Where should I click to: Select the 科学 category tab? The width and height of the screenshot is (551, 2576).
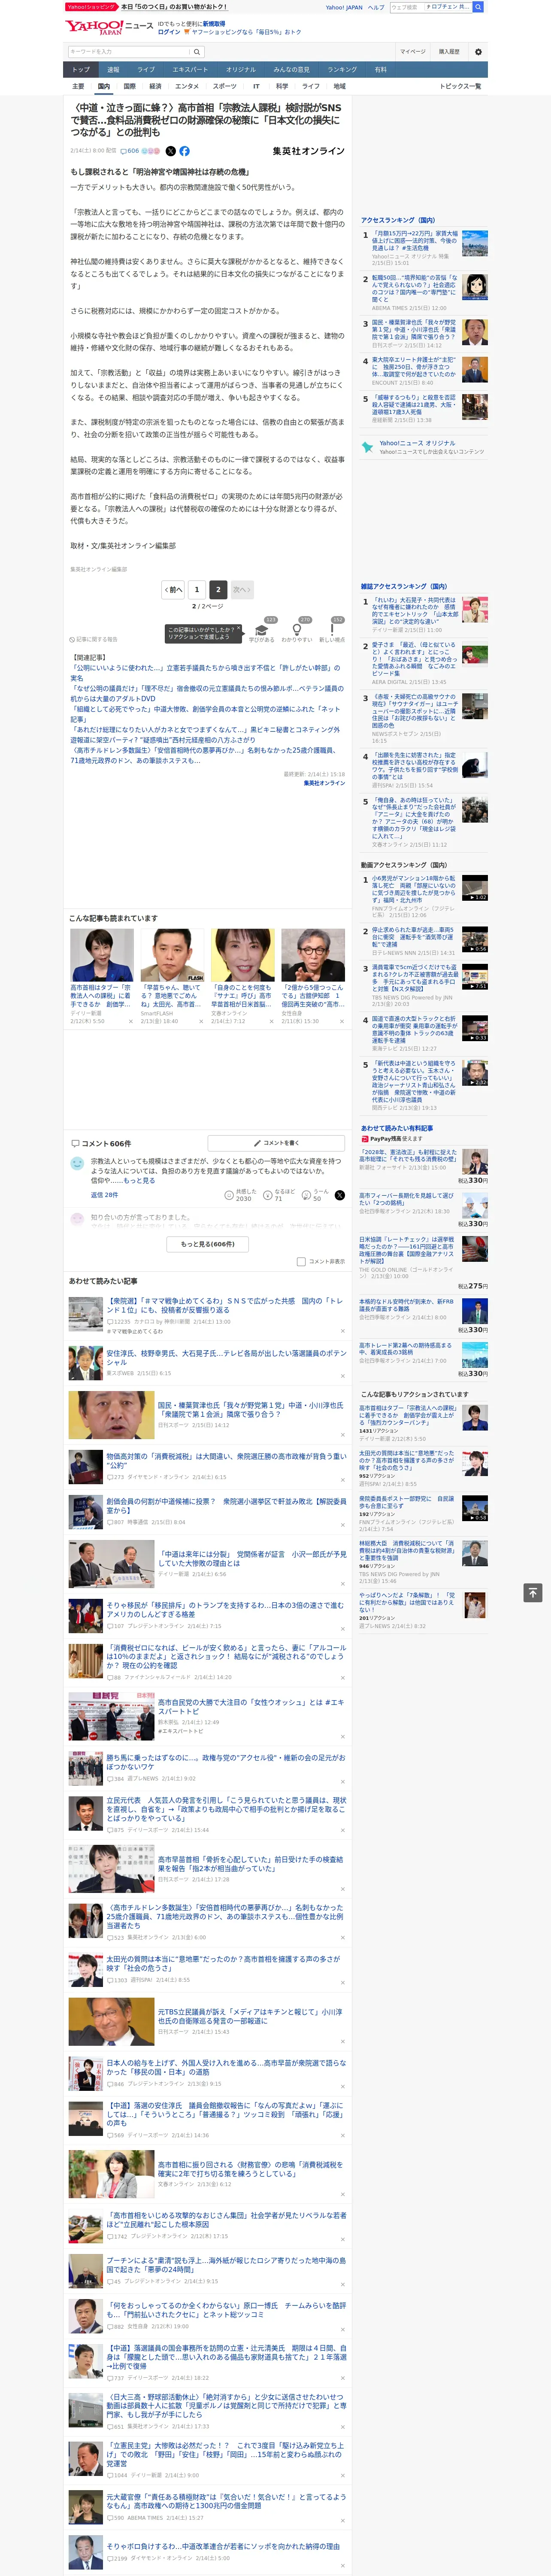(x=282, y=86)
